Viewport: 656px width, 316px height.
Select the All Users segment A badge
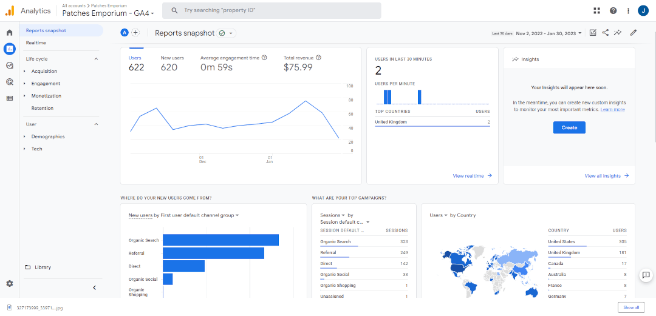coord(125,33)
